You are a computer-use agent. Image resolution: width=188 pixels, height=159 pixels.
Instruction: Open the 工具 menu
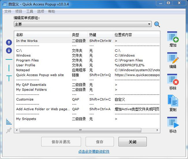point(30,12)
